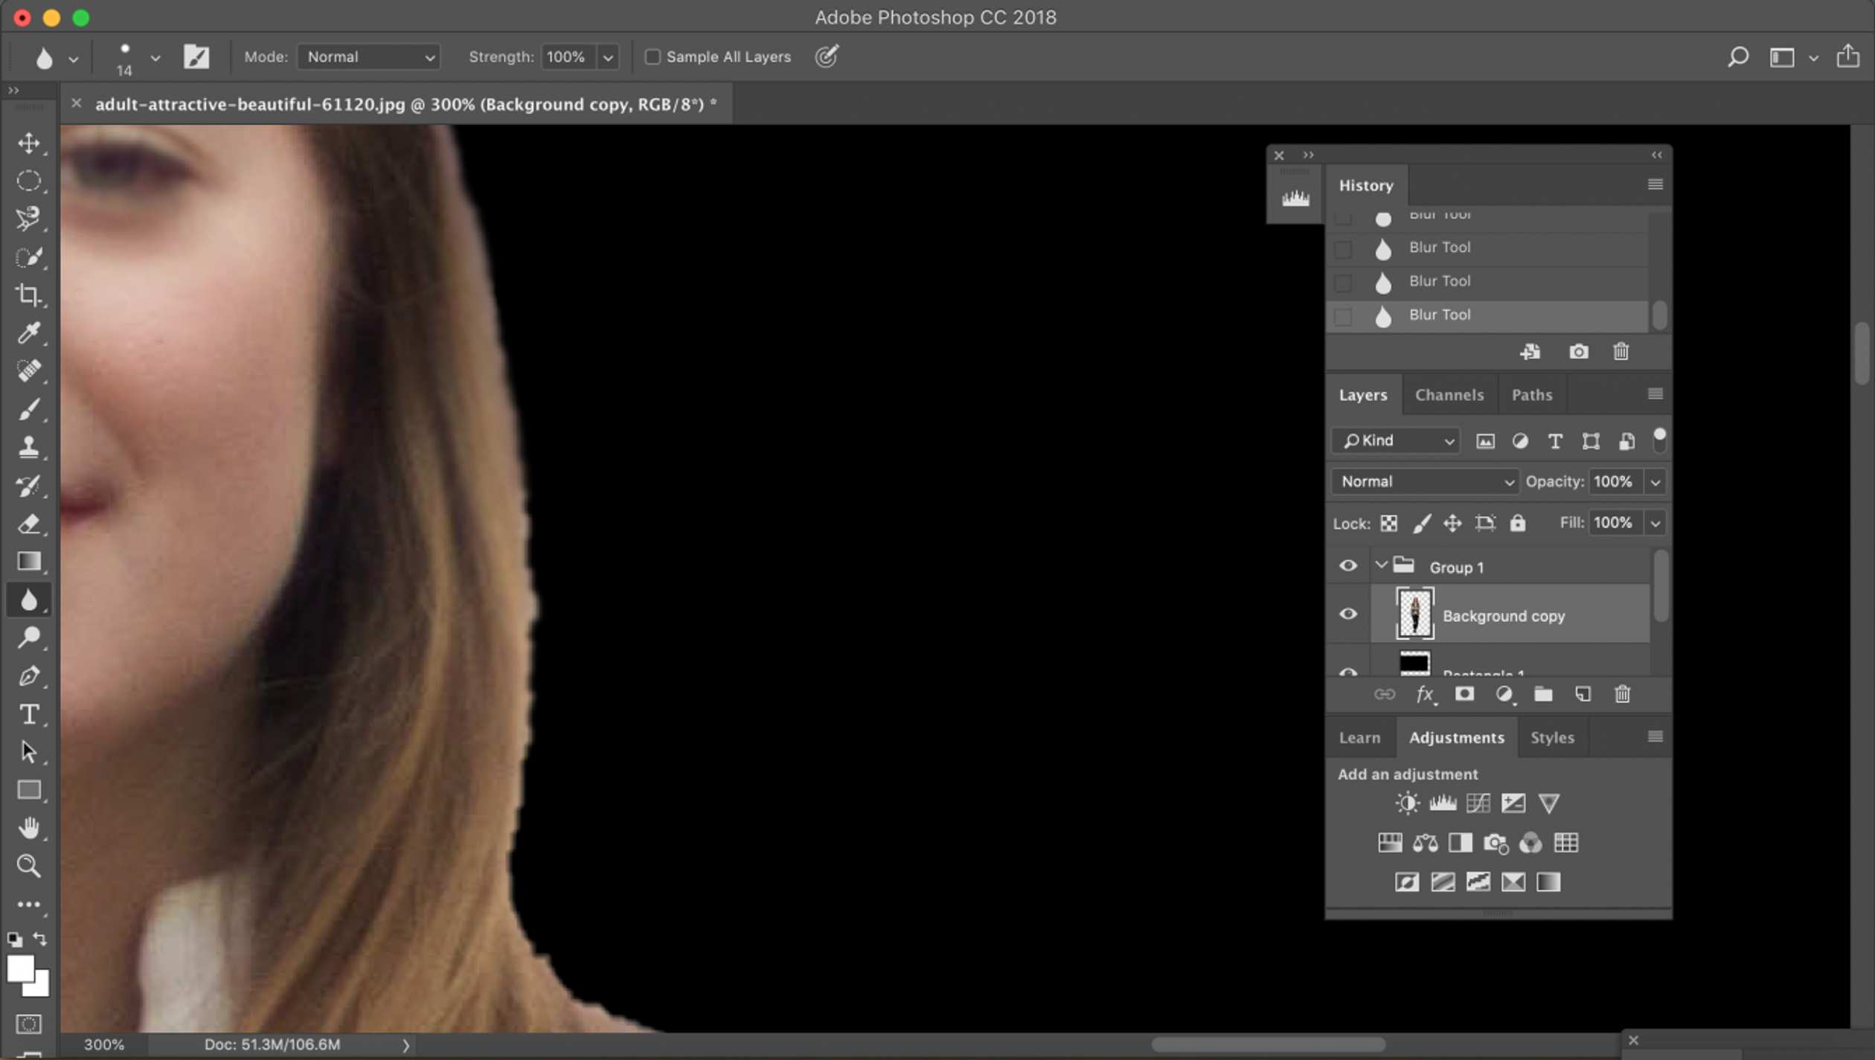Expand Group 1 layer tree
1875x1060 pixels.
tap(1382, 565)
